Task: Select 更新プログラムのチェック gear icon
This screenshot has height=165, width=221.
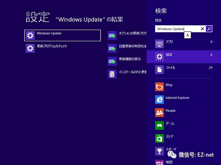Action: coord(30,48)
